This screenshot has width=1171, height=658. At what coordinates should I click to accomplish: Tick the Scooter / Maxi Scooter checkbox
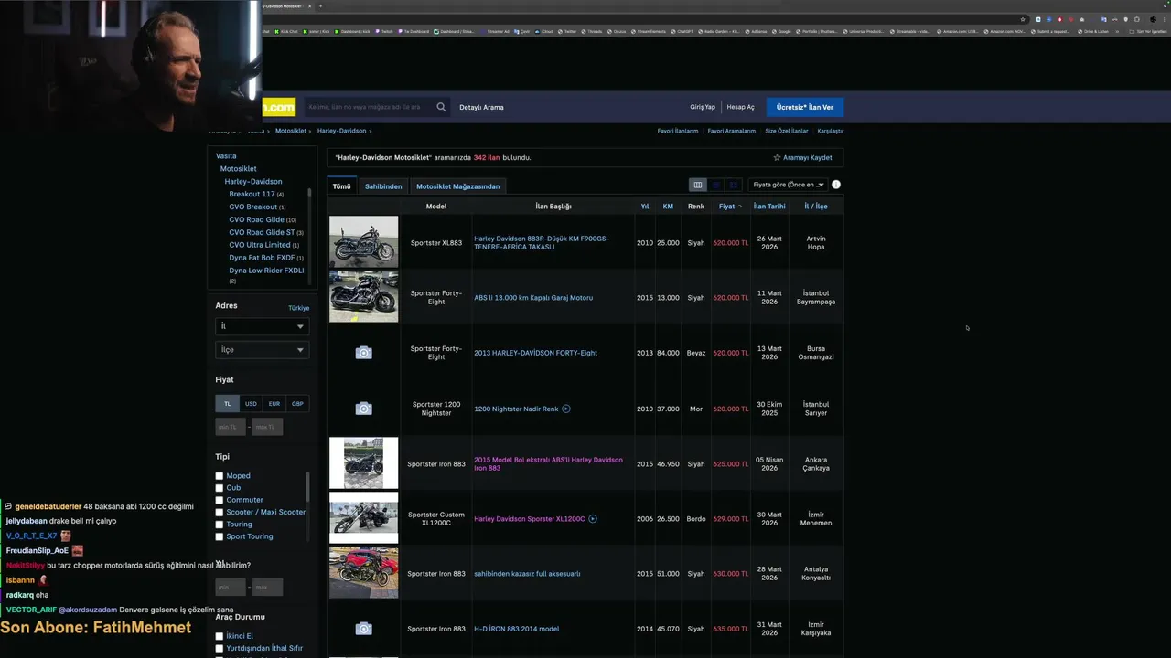pyautogui.click(x=220, y=512)
